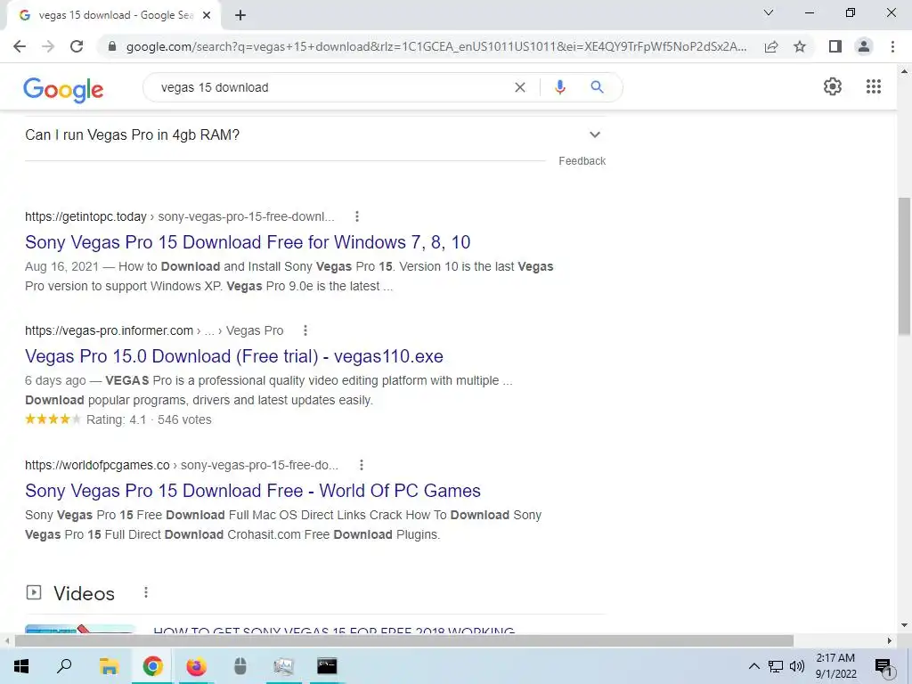The image size is (912, 684).
Task: Bookmark this tab with star icon
Action: pos(800,46)
